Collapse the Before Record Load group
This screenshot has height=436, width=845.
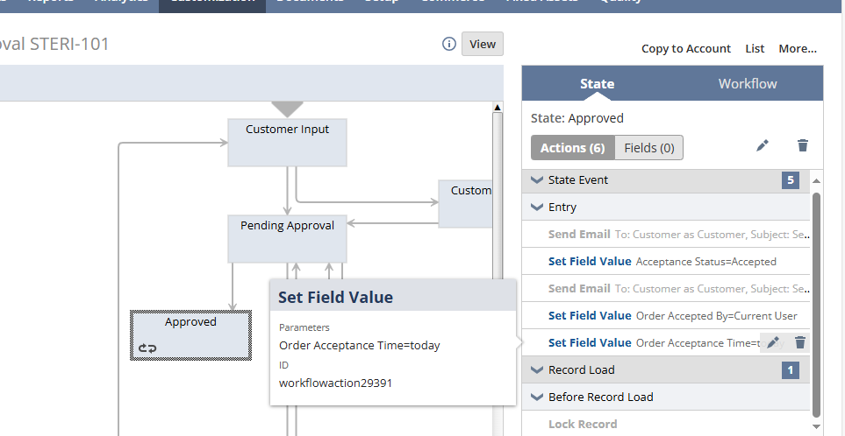coord(537,397)
